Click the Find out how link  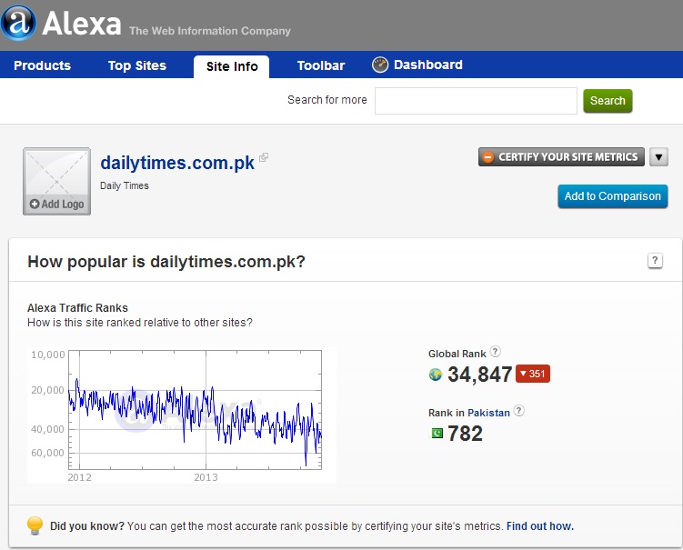(x=539, y=526)
